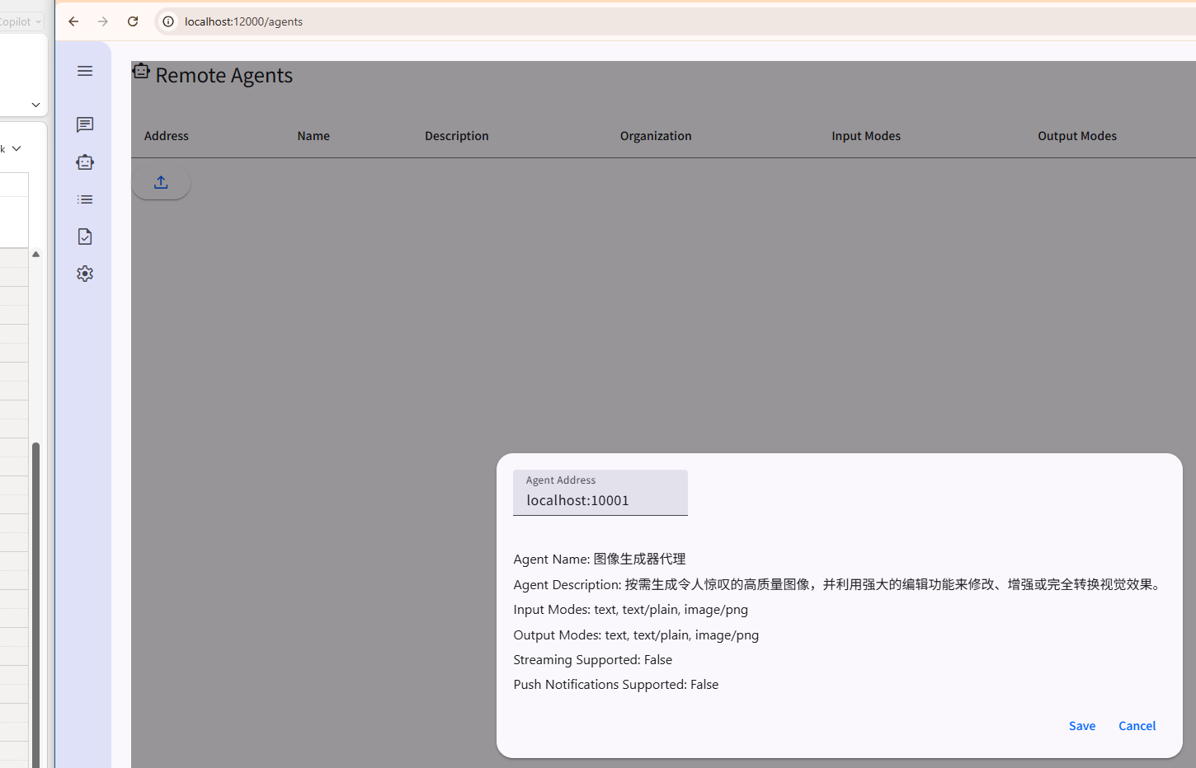Screen dimensions: 1196x768
Task: Click the Organization column header
Action: pyautogui.click(x=656, y=136)
